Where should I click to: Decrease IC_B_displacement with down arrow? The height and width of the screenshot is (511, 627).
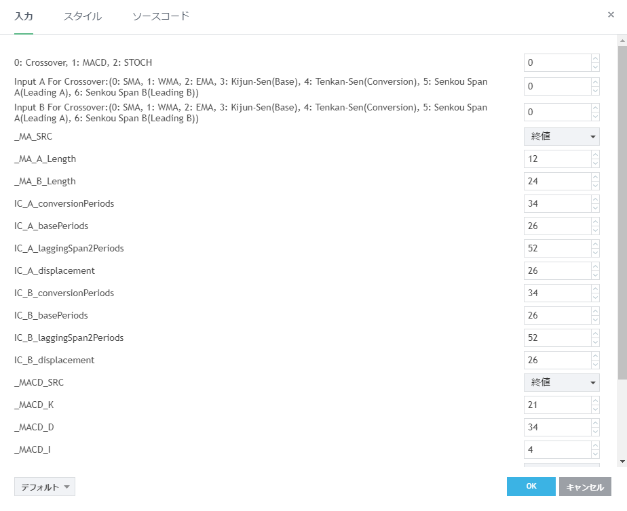tap(595, 365)
